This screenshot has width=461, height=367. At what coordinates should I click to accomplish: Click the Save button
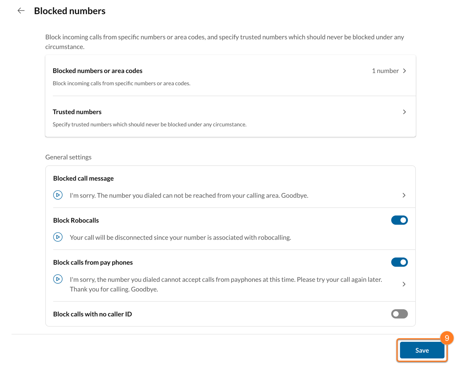coord(422,350)
